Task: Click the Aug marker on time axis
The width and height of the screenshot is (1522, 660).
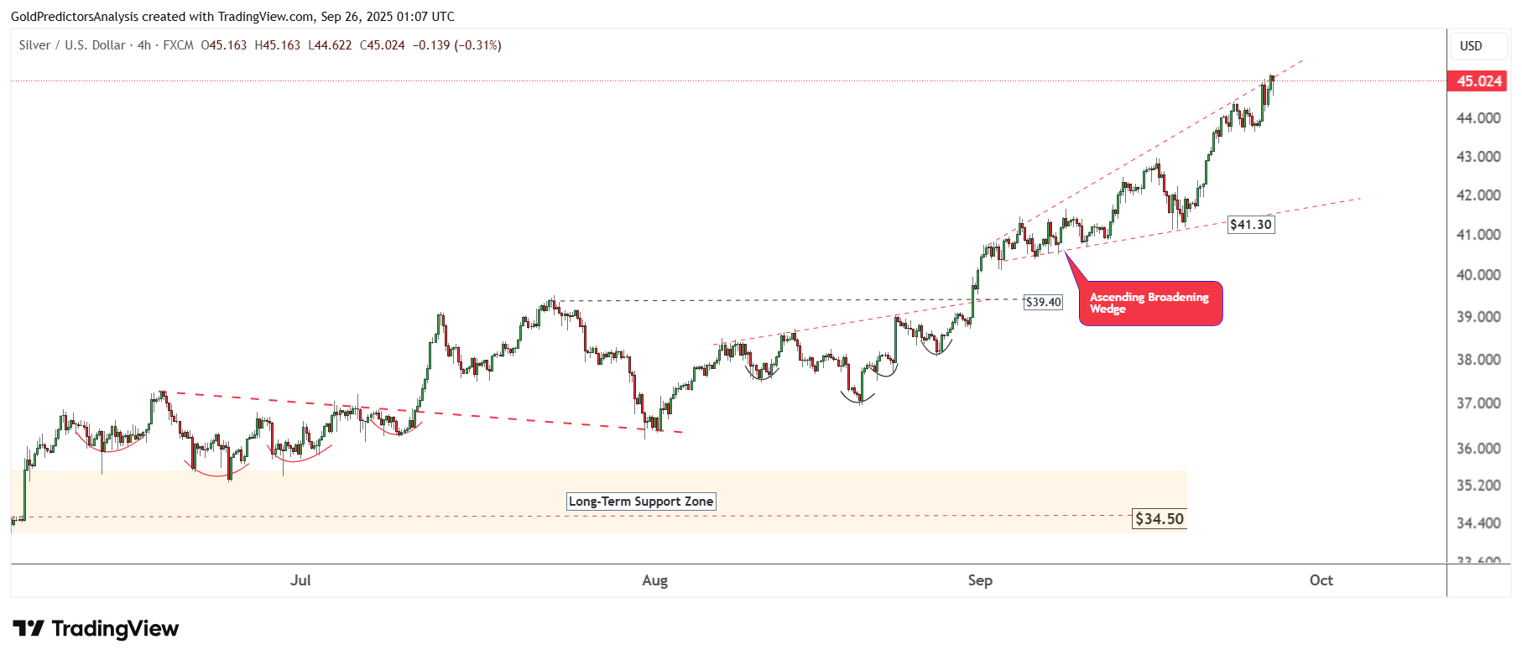Action: [x=654, y=580]
